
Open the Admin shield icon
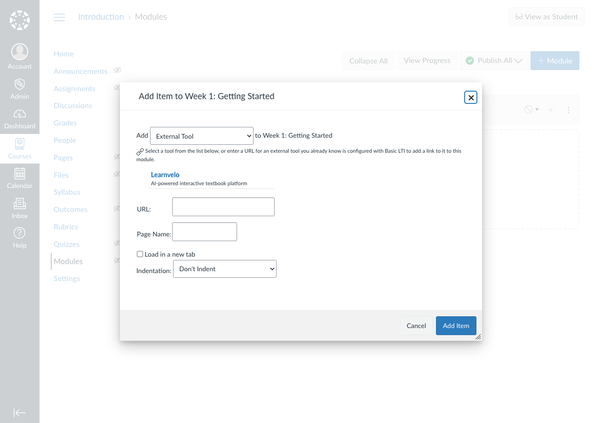[20, 84]
